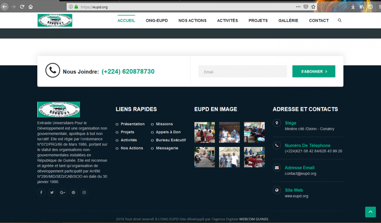Click the Pinterest icon in footer

tap(74, 193)
